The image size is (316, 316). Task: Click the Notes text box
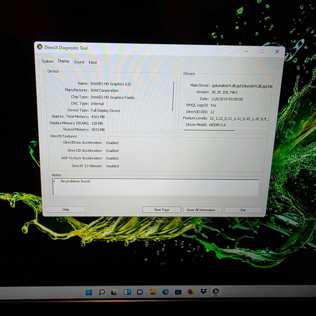coord(156,187)
